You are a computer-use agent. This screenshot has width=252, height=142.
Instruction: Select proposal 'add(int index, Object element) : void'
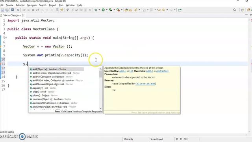(x=55, y=73)
